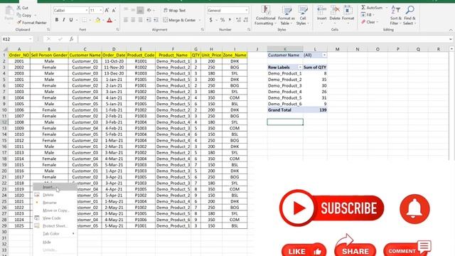This screenshot has width=455, height=256.
Task: Apply the yellow Fill Color
Action: 98,20
